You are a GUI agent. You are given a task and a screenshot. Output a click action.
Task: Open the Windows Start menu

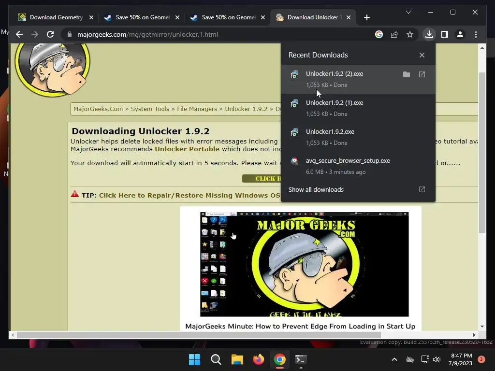pyautogui.click(x=194, y=359)
